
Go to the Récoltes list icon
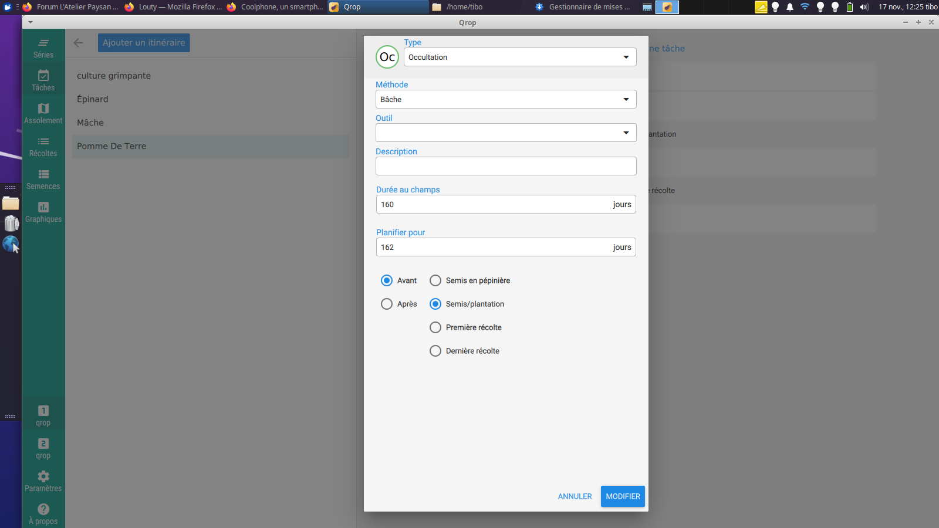coord(43,141)
